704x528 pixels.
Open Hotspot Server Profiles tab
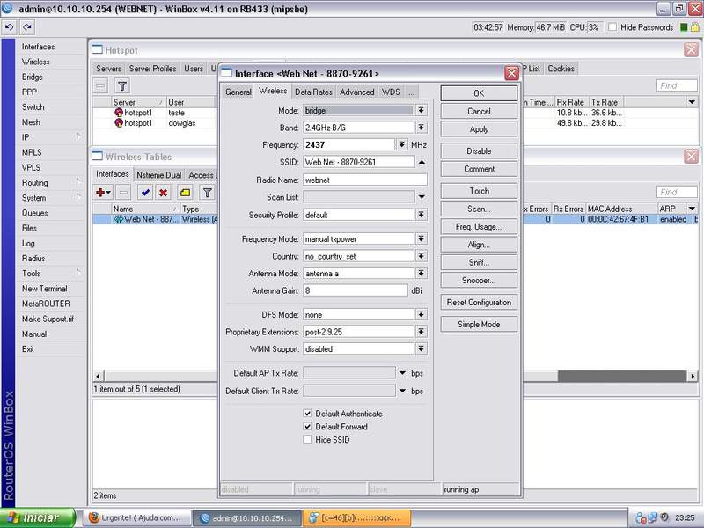pos(152,69)
